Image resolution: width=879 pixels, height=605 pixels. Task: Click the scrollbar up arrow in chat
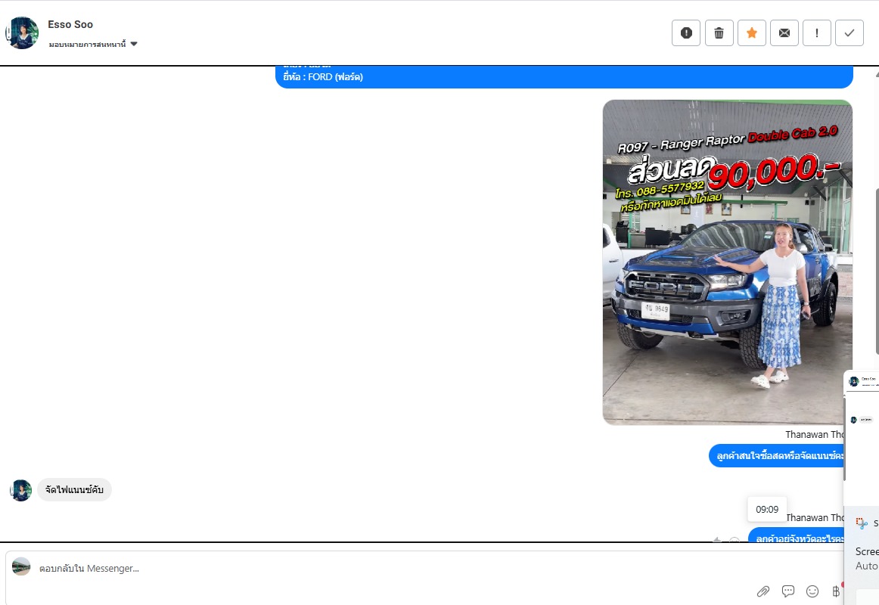[875, 74]
